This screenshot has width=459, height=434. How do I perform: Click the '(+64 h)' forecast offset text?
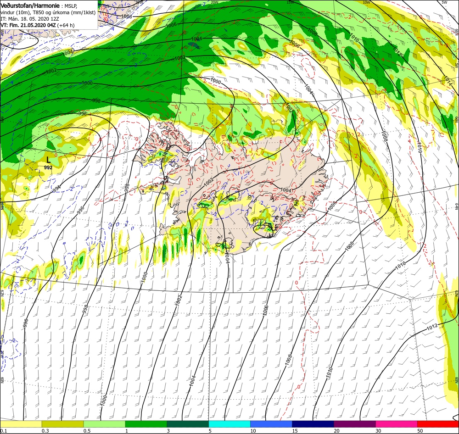coord(66,25)
